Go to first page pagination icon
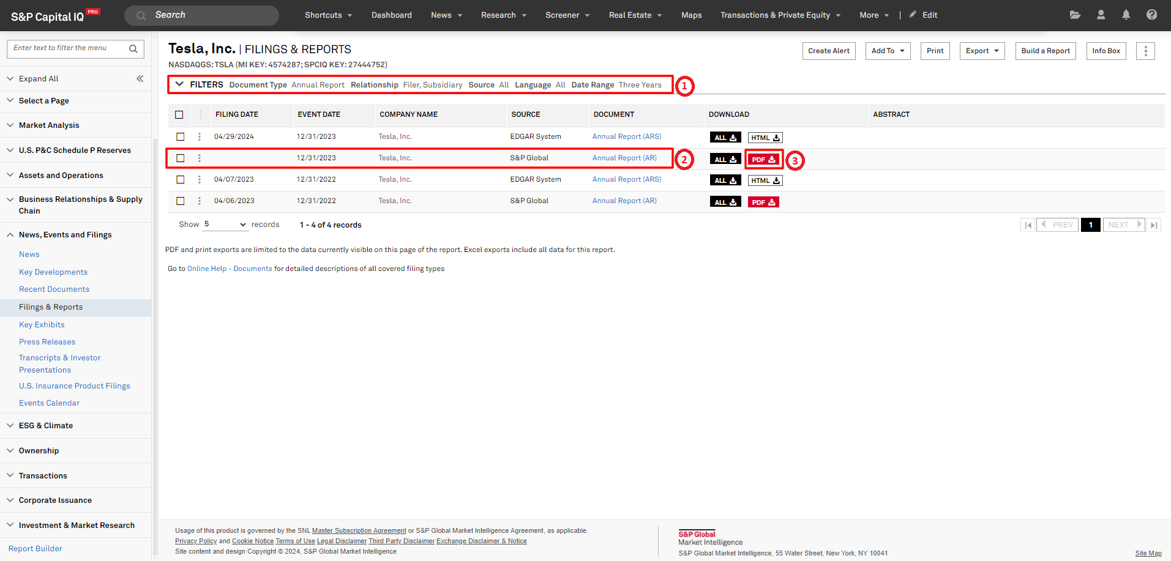Screen dimensions: 1171x561 point(1028,225)
